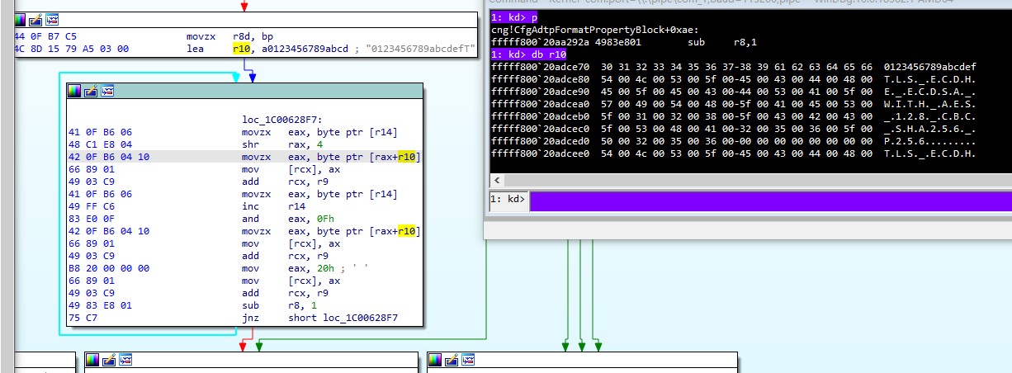Click the '1: kd> db r10' command line
Screen dimensions: 1012x373
pyautogui.click(x=528, y=54)
